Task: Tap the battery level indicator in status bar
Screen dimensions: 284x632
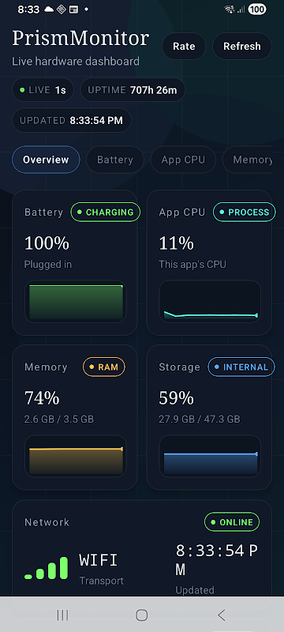Action: (257, 9)
